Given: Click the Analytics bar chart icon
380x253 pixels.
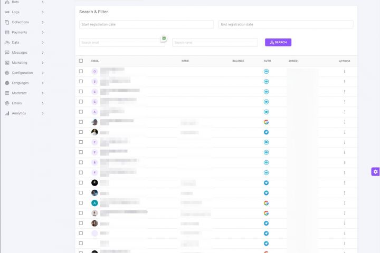Looking at the screenshot, I should [7, 113].
